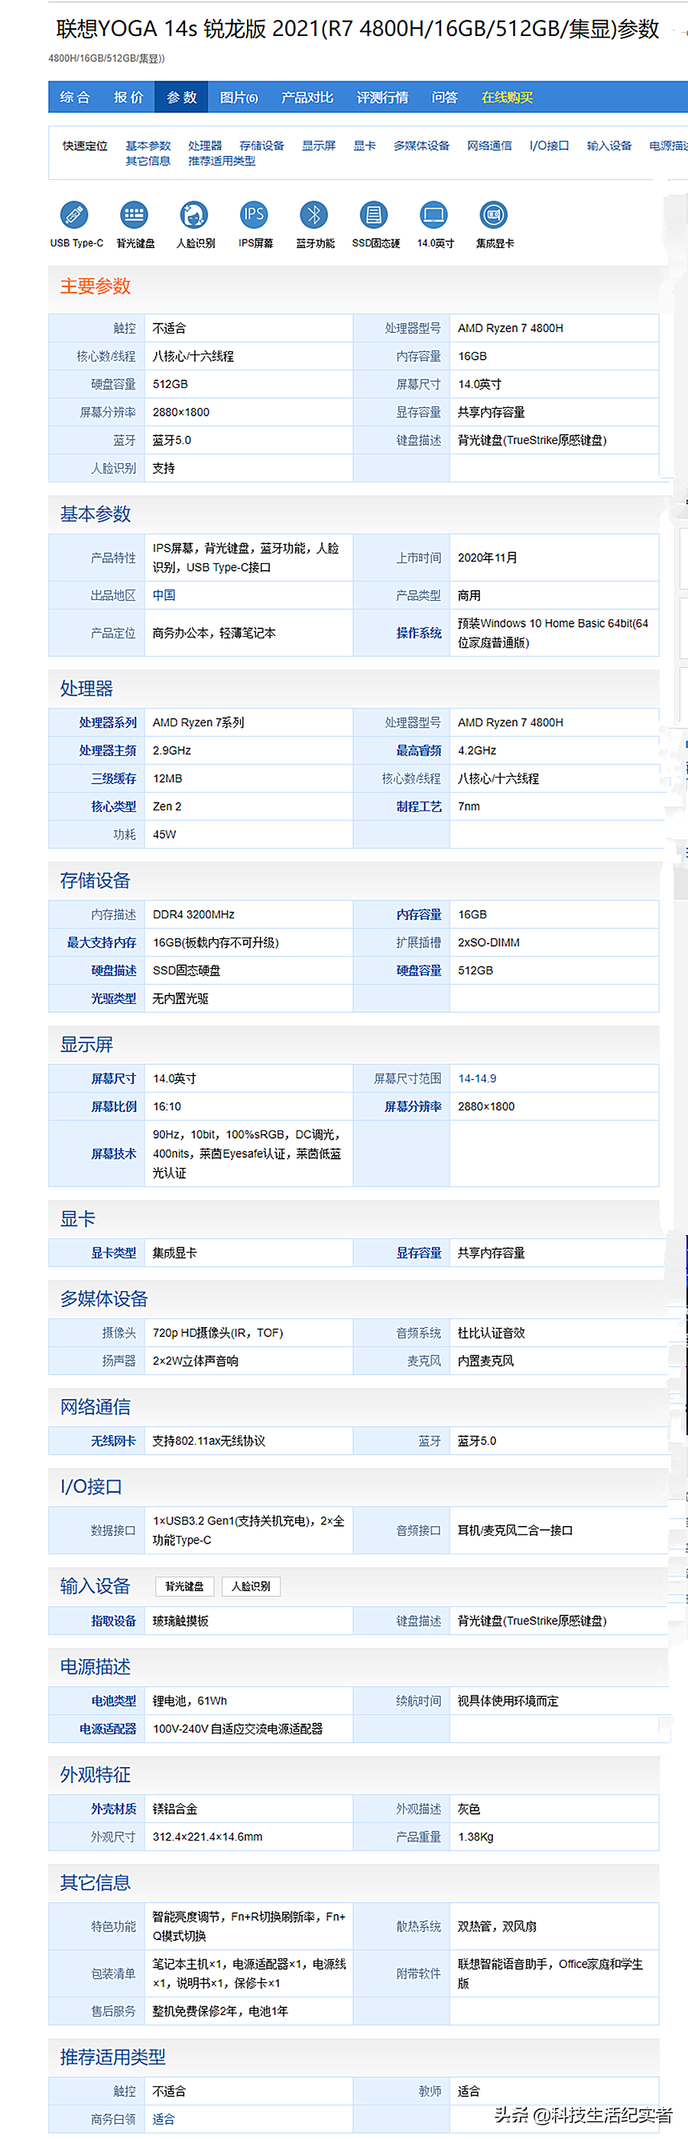Screen dimensions: 688x2139
Task: Jump to I/O接口 quick locate link
Action: 550,145
